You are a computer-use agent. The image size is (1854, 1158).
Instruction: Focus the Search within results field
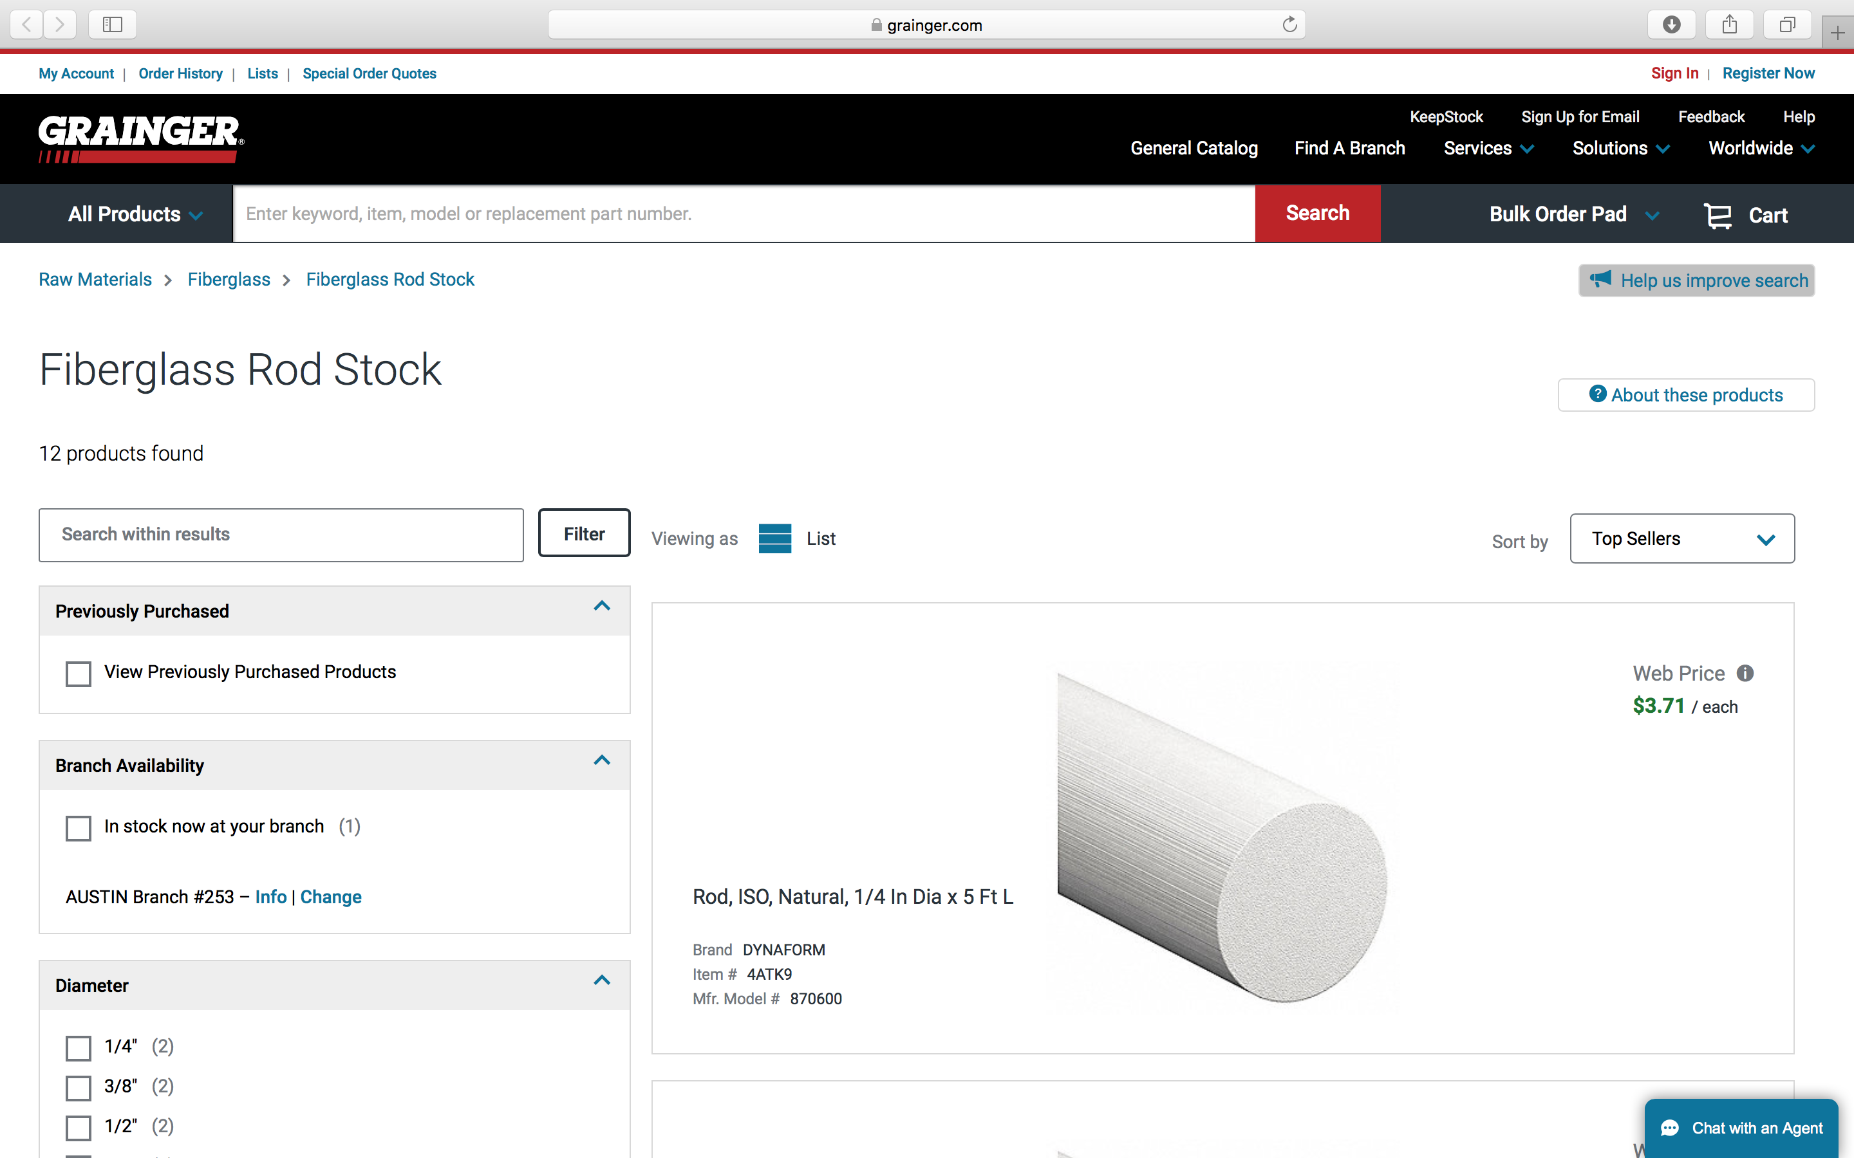point(281,535)
